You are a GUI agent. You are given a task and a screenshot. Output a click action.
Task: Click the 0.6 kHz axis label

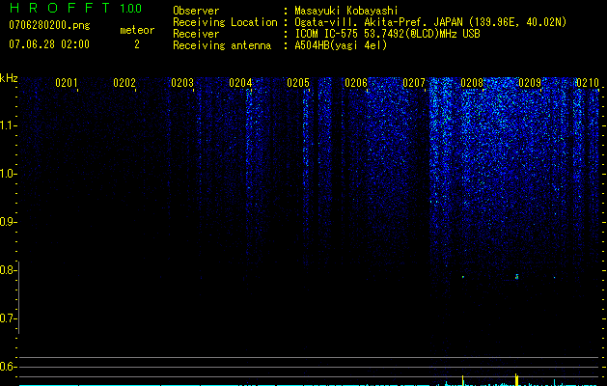[8, 367]
